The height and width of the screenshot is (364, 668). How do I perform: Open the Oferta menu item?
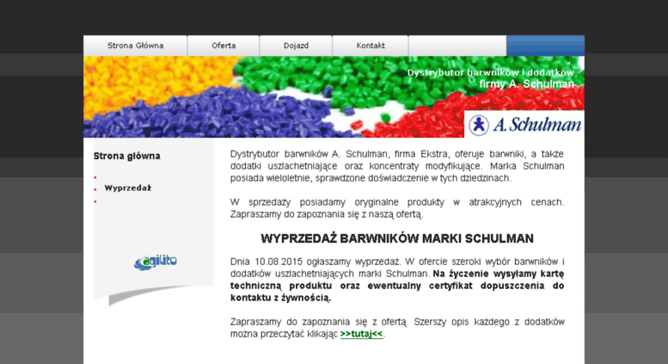[224, 46]
